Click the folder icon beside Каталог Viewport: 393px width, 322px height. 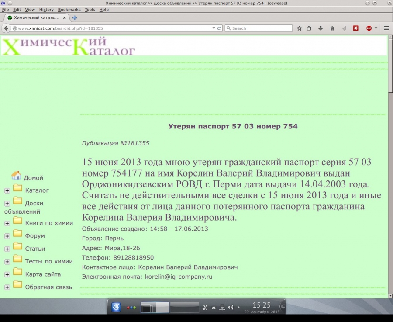tap(17, 187)
